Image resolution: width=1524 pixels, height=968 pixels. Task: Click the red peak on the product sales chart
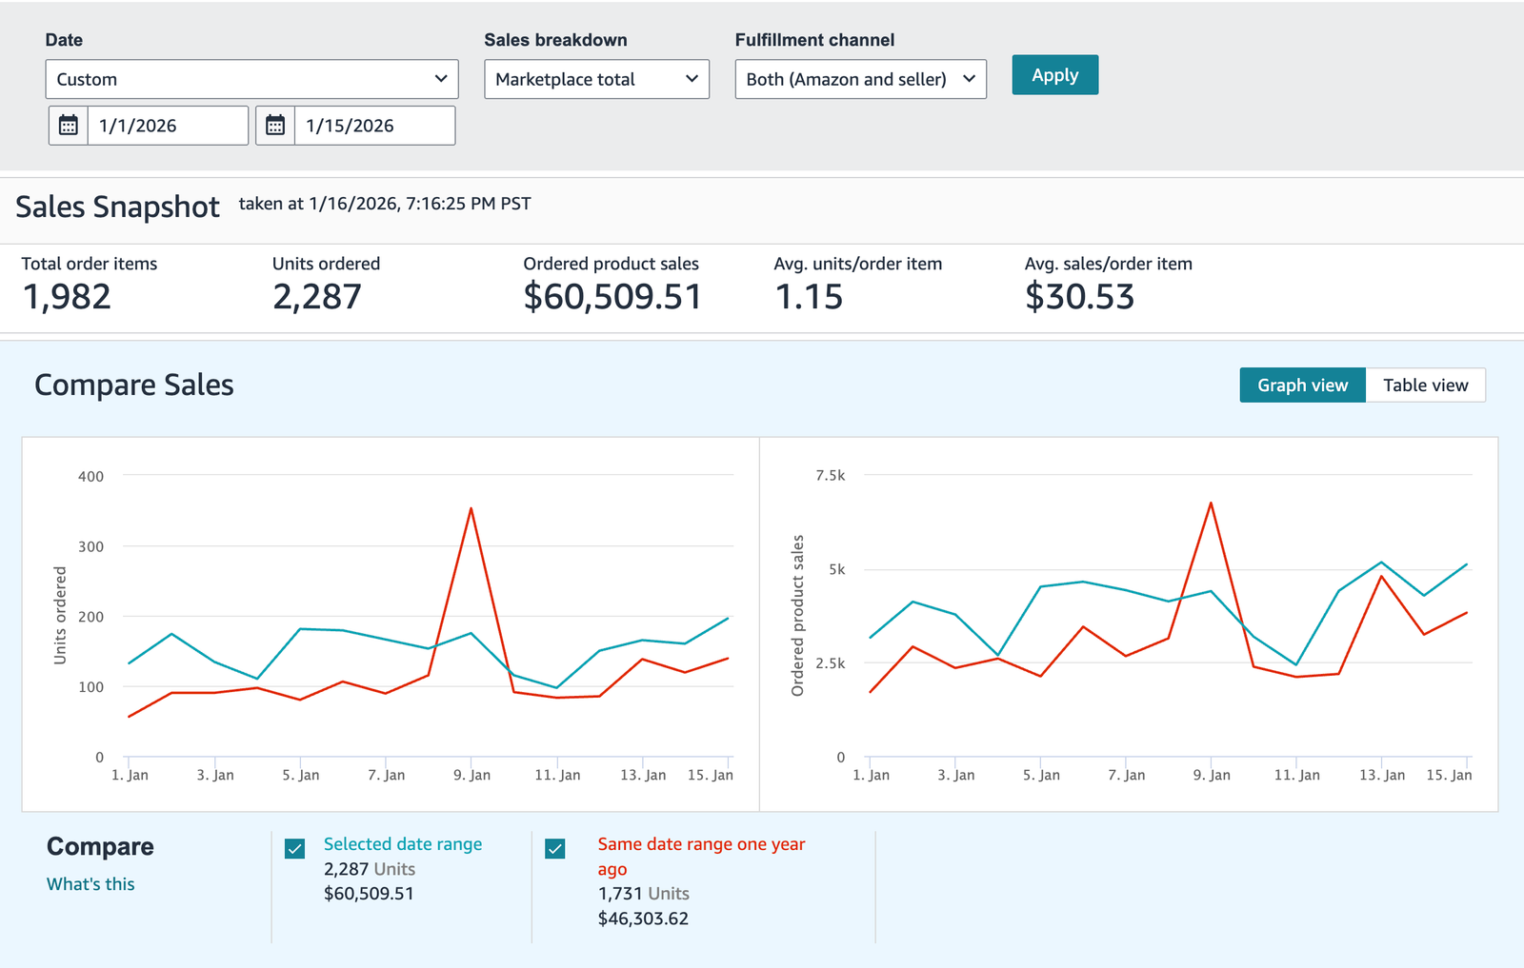1211,503
